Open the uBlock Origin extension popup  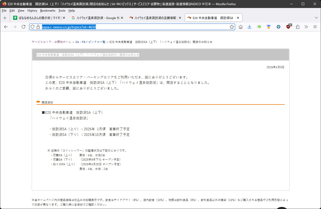click(289, 27)
